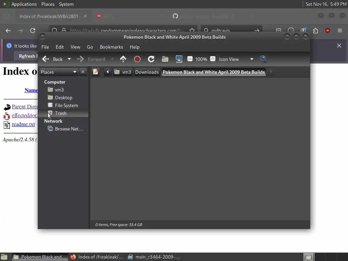348x261 pixels.
Task: Open the Edit menu
Action: [59, 47]
